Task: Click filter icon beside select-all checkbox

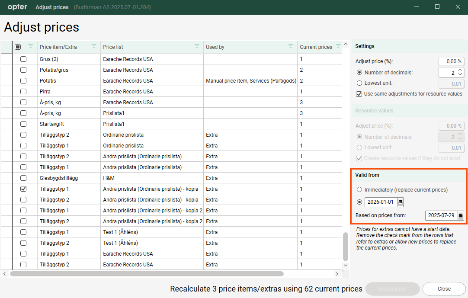Action: tap(30, 46)
